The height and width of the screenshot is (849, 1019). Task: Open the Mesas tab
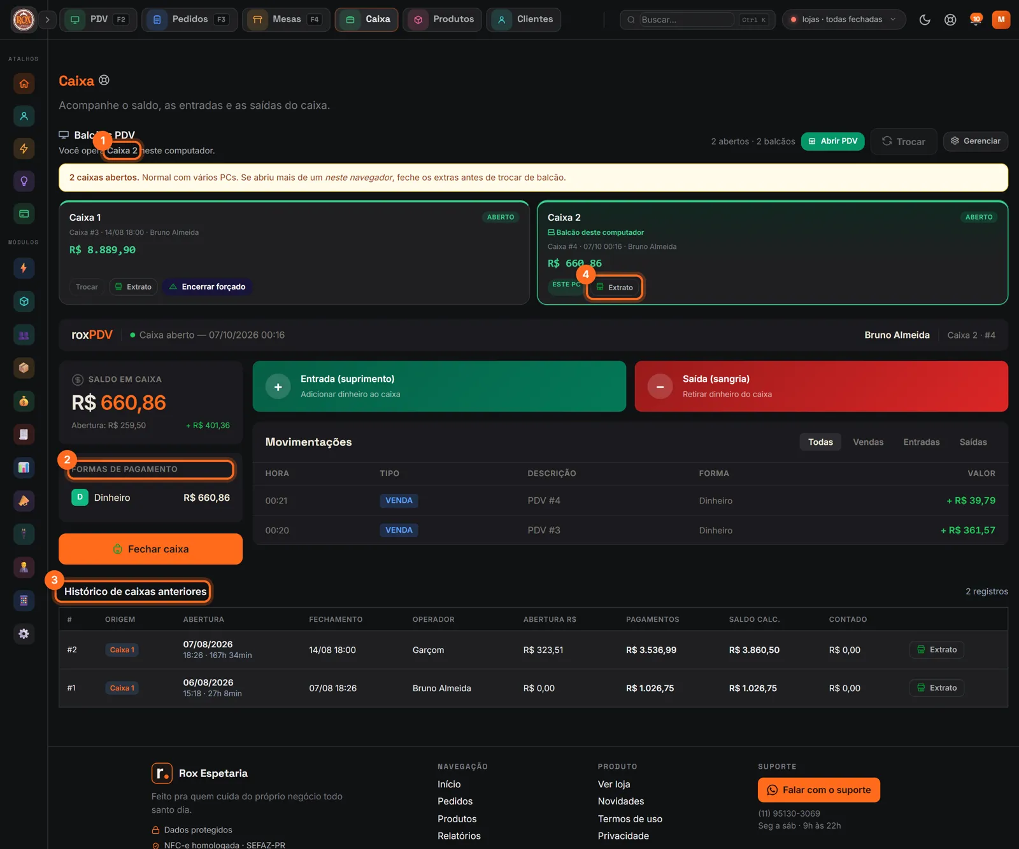[286, 20]
